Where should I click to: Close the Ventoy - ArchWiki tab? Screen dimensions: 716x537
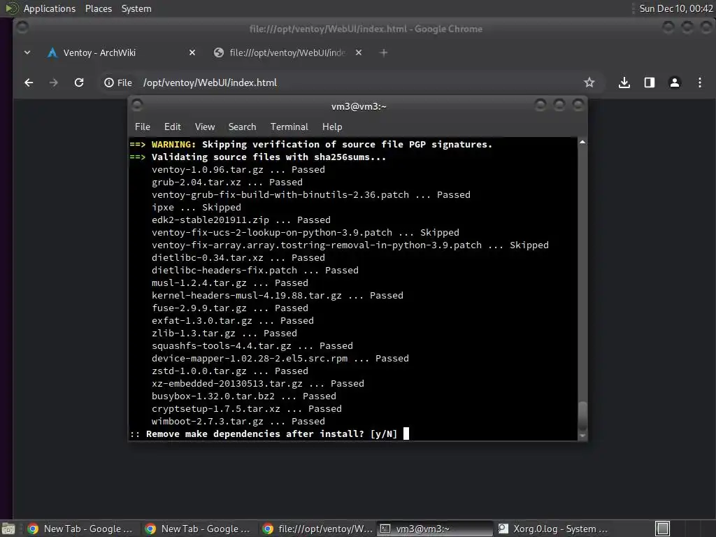tap(192, 53)
